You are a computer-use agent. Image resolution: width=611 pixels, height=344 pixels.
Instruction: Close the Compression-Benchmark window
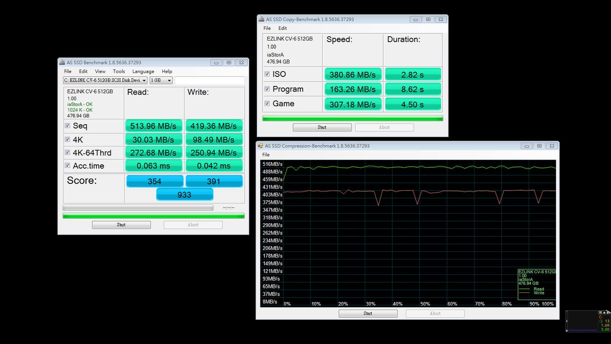coord(552,146)
